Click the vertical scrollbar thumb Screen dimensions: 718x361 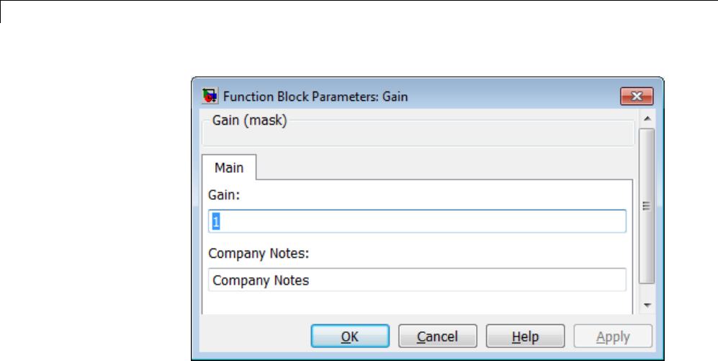(647, 205)
